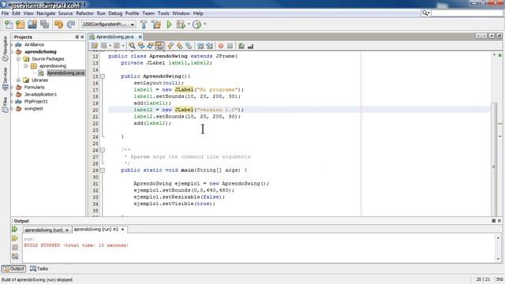Open the Profile Project dropdown arrow

pyautogui.click(x=205, y=24)
